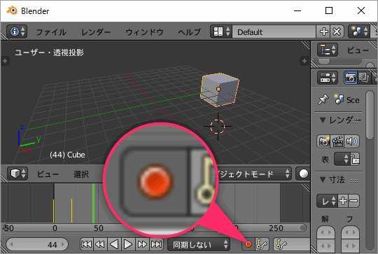Open the ファイル menu
Screen dimensions: 378x254
[51, 31]
